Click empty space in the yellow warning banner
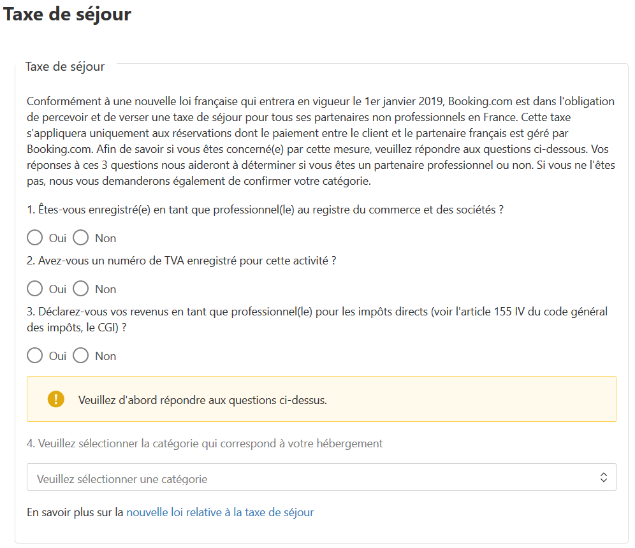Image resolution: width=635 pixels, height=548 pixels. click(x=470, y=399)
